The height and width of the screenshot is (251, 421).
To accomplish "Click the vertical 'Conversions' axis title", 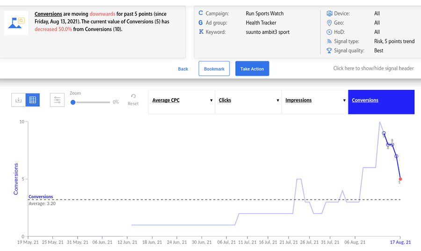I will (x=16, y=179).
